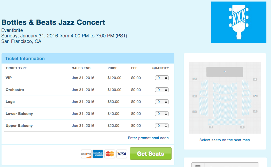Click the bottle-guitar event logo
Screen dimensions: 271x167
pyautogui.click(x=238, y=22)
